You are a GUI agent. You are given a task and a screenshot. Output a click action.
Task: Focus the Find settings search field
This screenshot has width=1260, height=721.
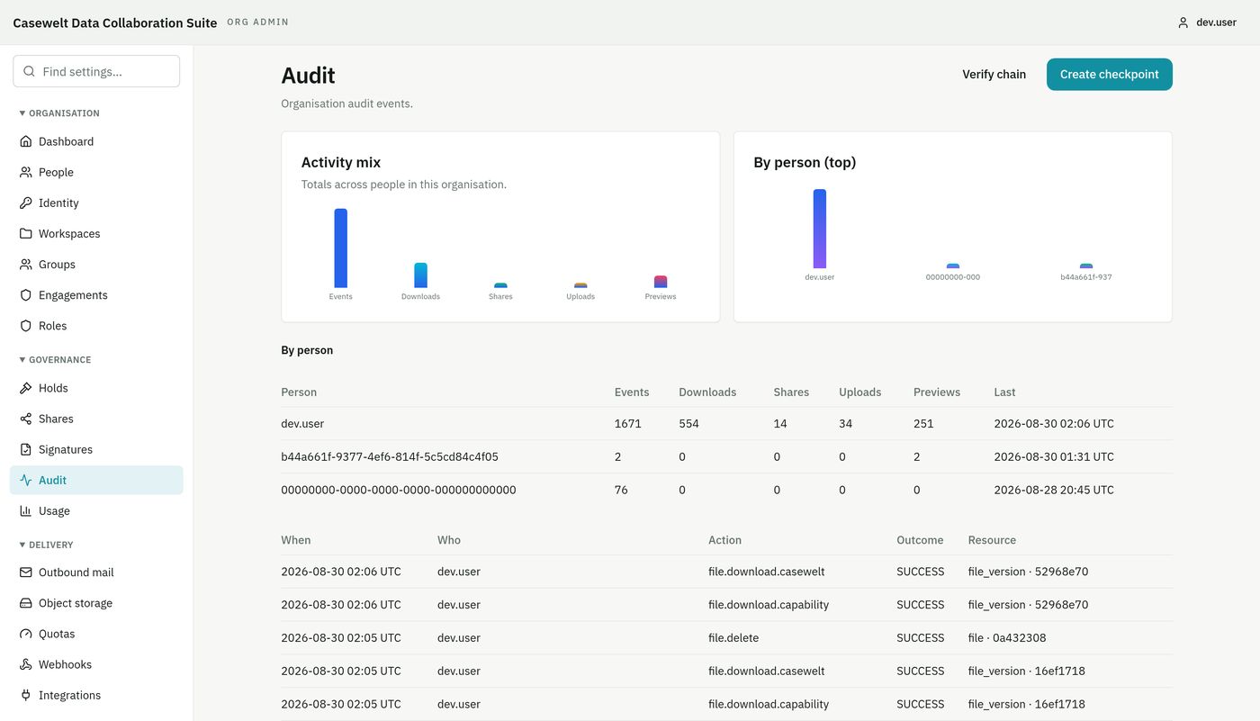(x=96, y=71)
